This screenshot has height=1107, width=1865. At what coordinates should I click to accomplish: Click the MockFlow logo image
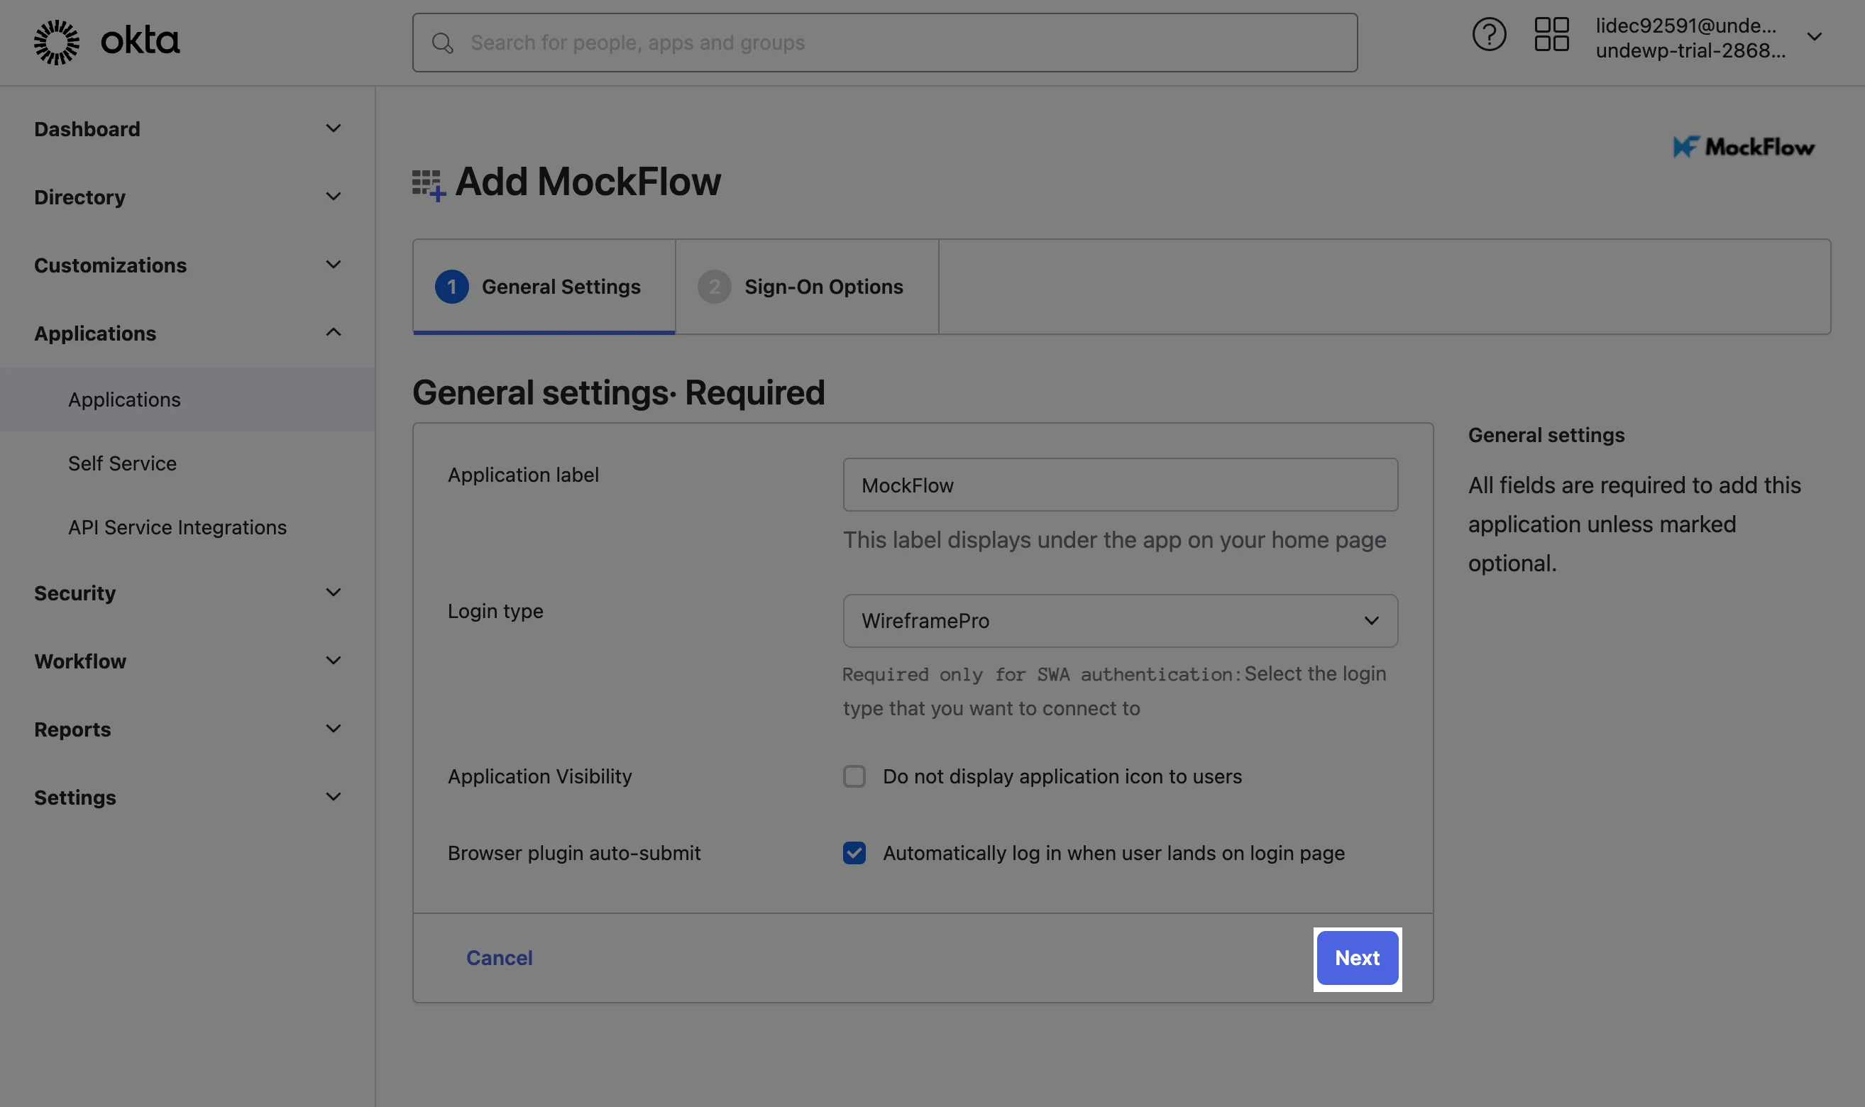pos(1744,147)
